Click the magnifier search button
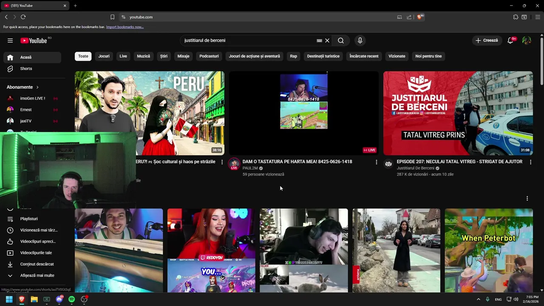 tap(341, 40)
